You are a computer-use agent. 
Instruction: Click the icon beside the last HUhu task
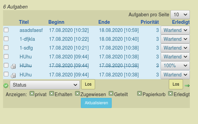[13, 75]
